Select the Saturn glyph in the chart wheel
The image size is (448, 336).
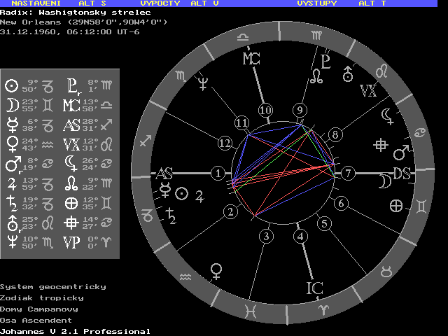[170, 216]
